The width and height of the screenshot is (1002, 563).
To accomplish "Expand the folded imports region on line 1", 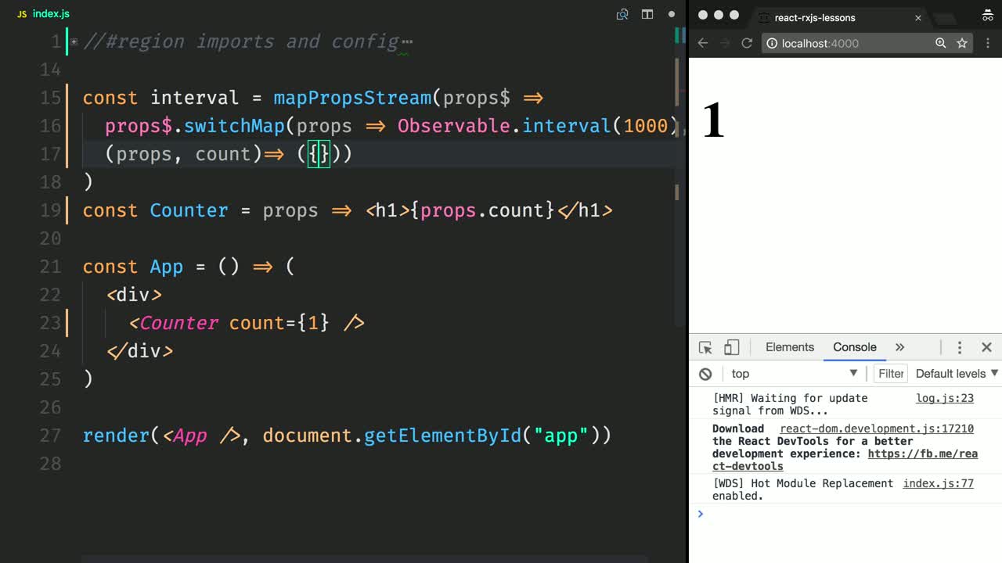I will tap(74, 41).
